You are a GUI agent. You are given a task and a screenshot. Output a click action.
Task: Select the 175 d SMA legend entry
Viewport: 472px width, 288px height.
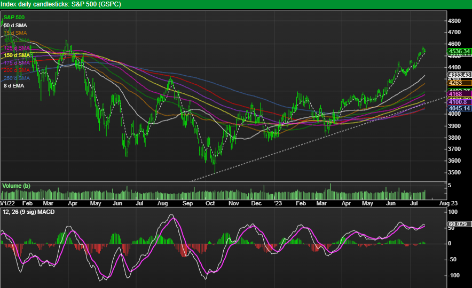coord(17,63)
